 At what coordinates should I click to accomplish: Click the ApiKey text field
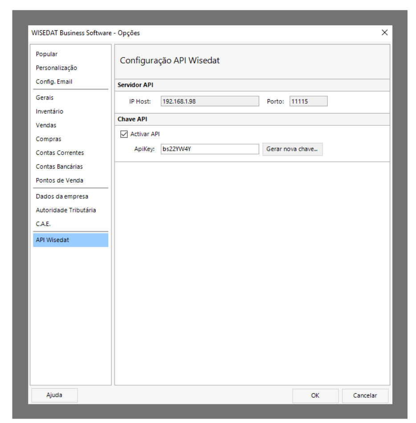pyautogui.click(x=209, y=149)
